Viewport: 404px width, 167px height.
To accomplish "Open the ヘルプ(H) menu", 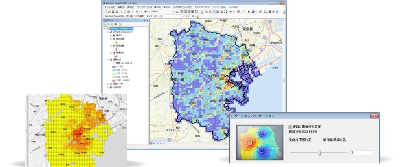I will 233,7.
